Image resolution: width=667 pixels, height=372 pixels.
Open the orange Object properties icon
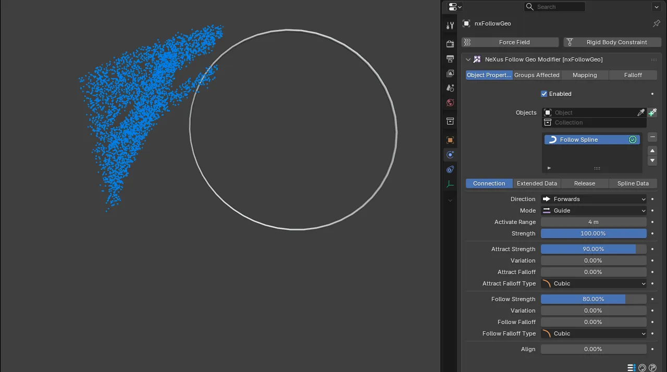click(450, 140)
